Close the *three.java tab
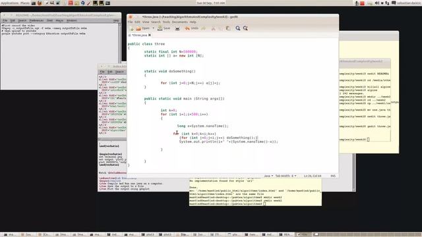Screen dimensions: 422x237 (x=150, y=35)
